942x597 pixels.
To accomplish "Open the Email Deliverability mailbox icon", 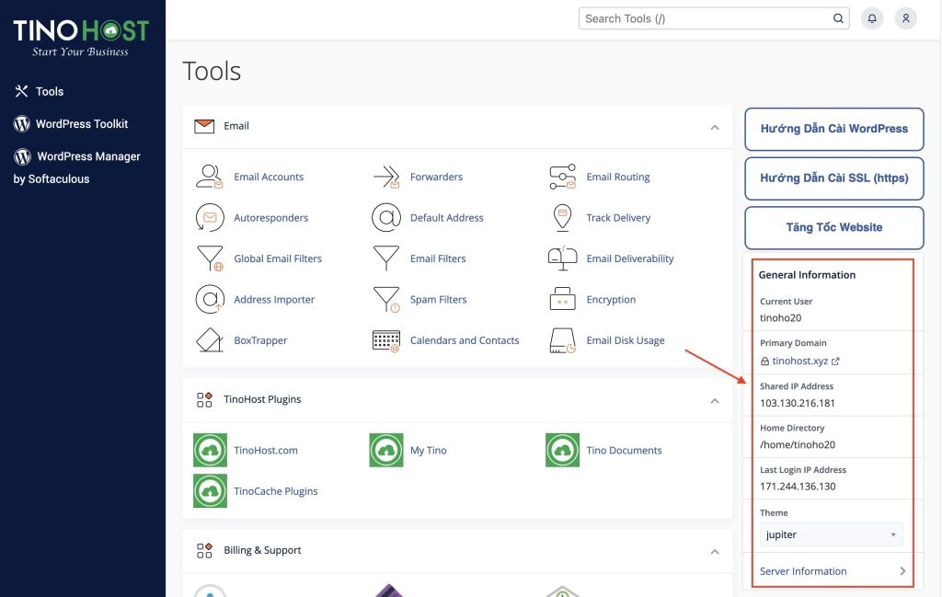I will [x=562, y=258].
